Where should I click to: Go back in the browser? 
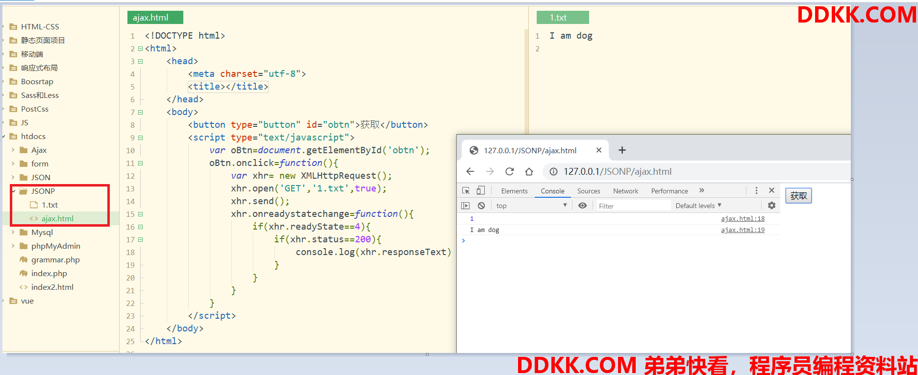(470, 171)
